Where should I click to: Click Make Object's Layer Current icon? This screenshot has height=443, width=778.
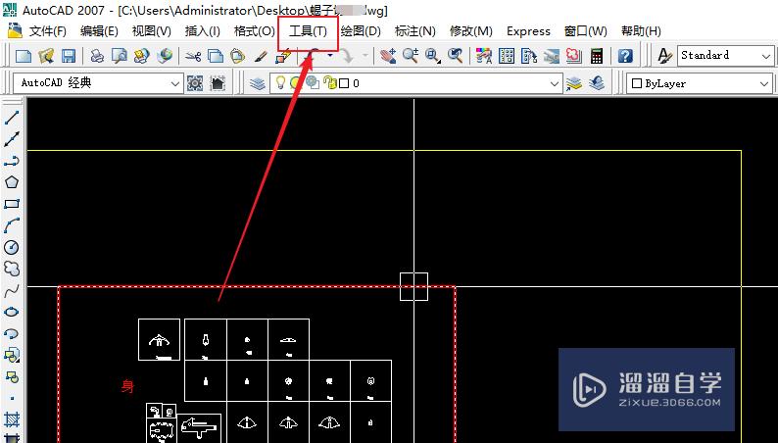pyautogui.click(x=573, y=83)
